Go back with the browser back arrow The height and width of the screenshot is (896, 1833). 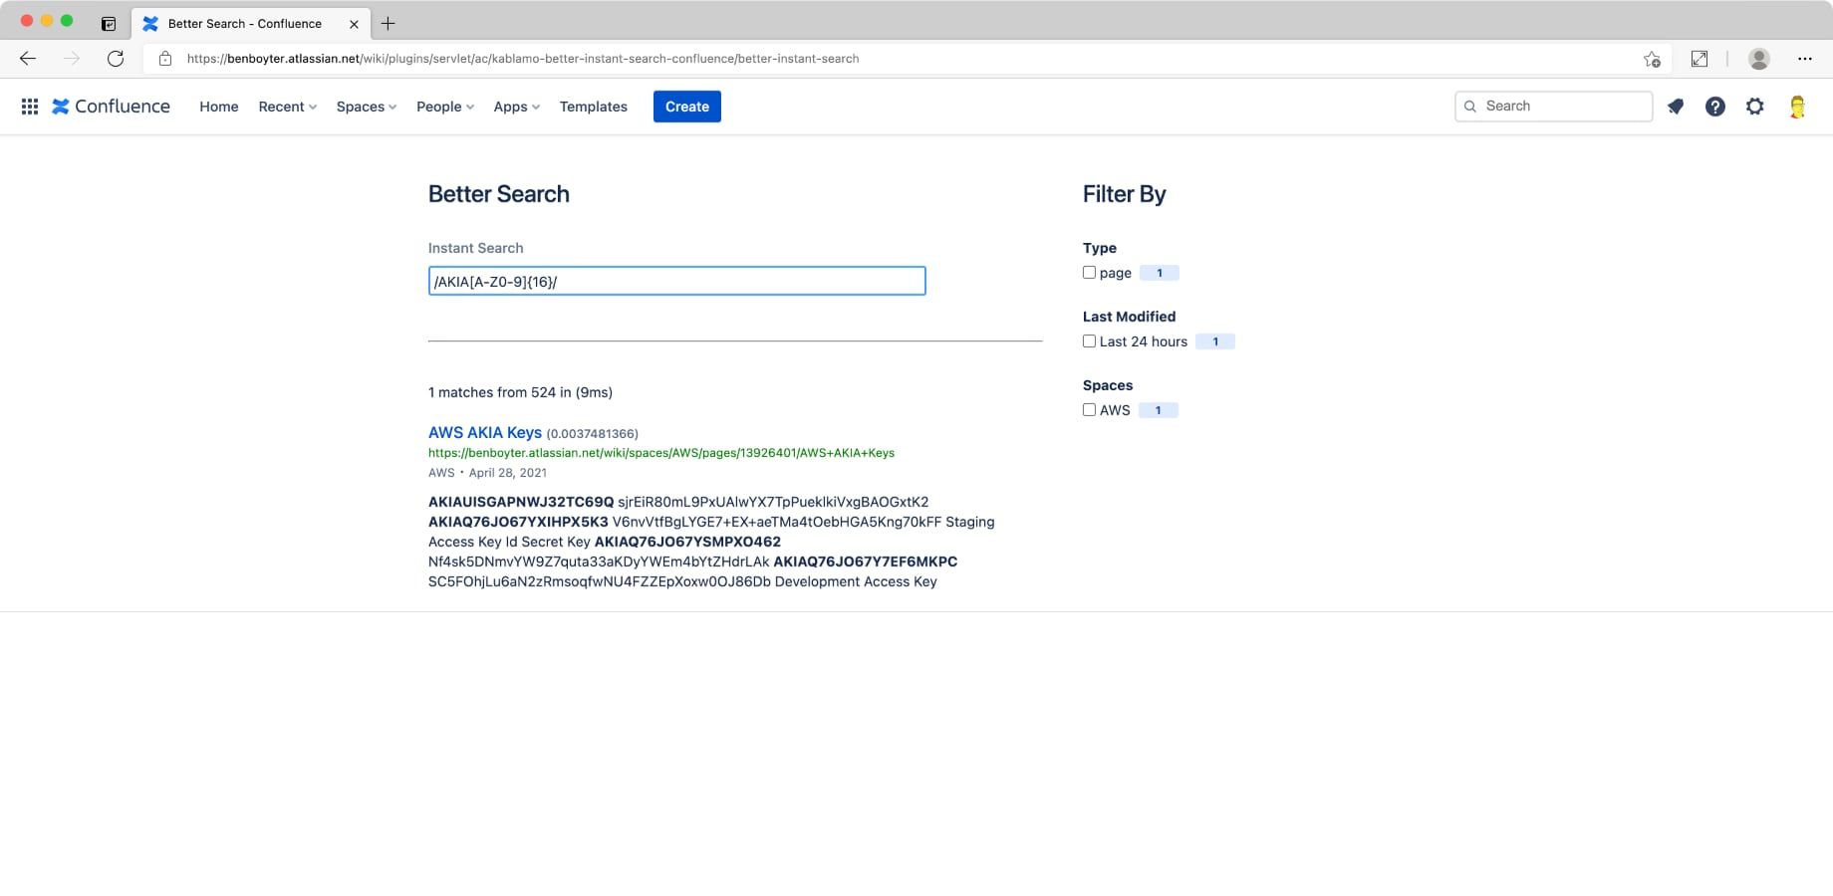point(28,59)
